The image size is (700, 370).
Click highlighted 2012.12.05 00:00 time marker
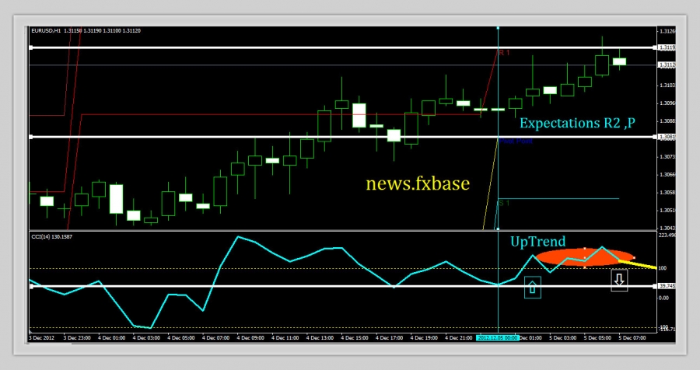[x=496, y=338]
